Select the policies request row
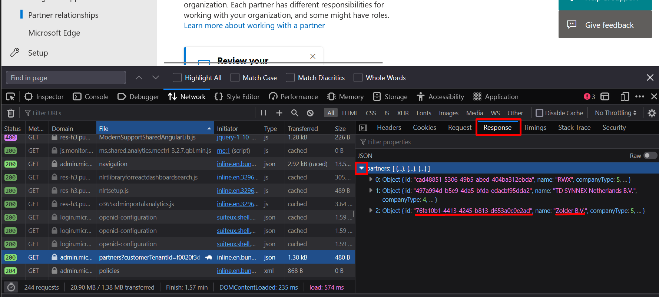 point(178,271)
